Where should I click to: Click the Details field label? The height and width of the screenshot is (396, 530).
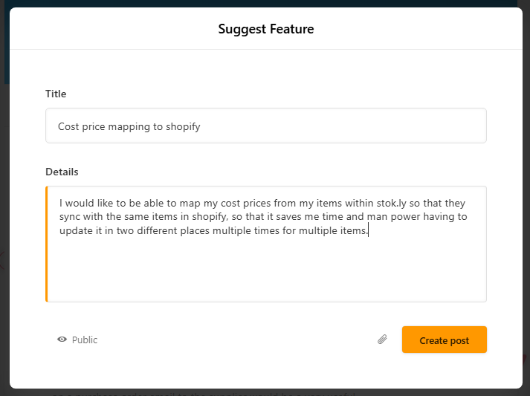coord(62,172)
